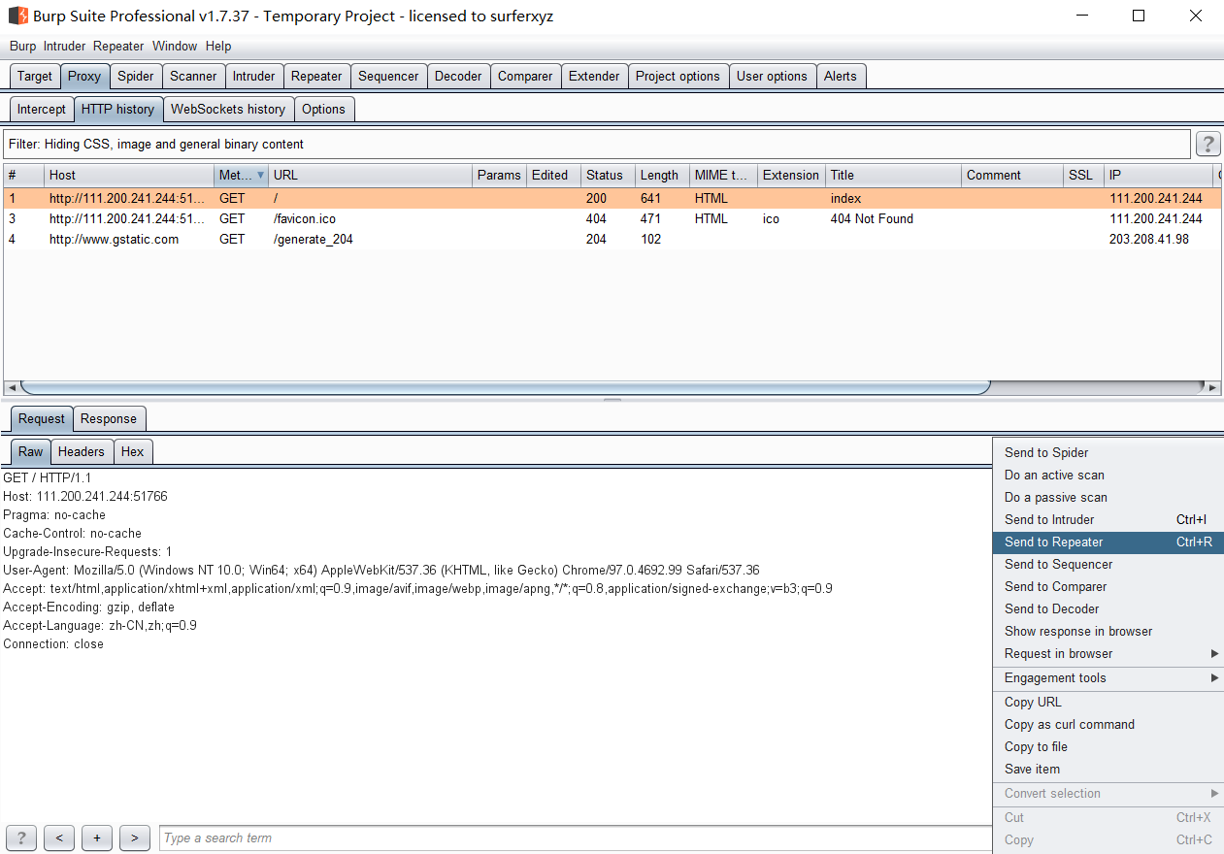Choose Do an active scan
The height and width of the screenshot is (854, 1224).
pos(1108,476)
